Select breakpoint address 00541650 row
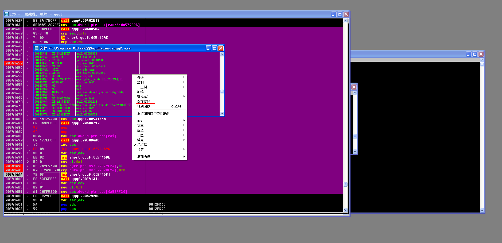This screenshot has height=243, width=502. [x=14, y=63]
